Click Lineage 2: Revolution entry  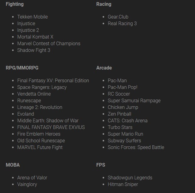[40, 107]
